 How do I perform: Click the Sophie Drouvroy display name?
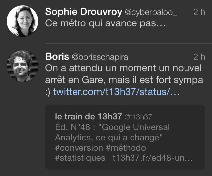[83, 12]
